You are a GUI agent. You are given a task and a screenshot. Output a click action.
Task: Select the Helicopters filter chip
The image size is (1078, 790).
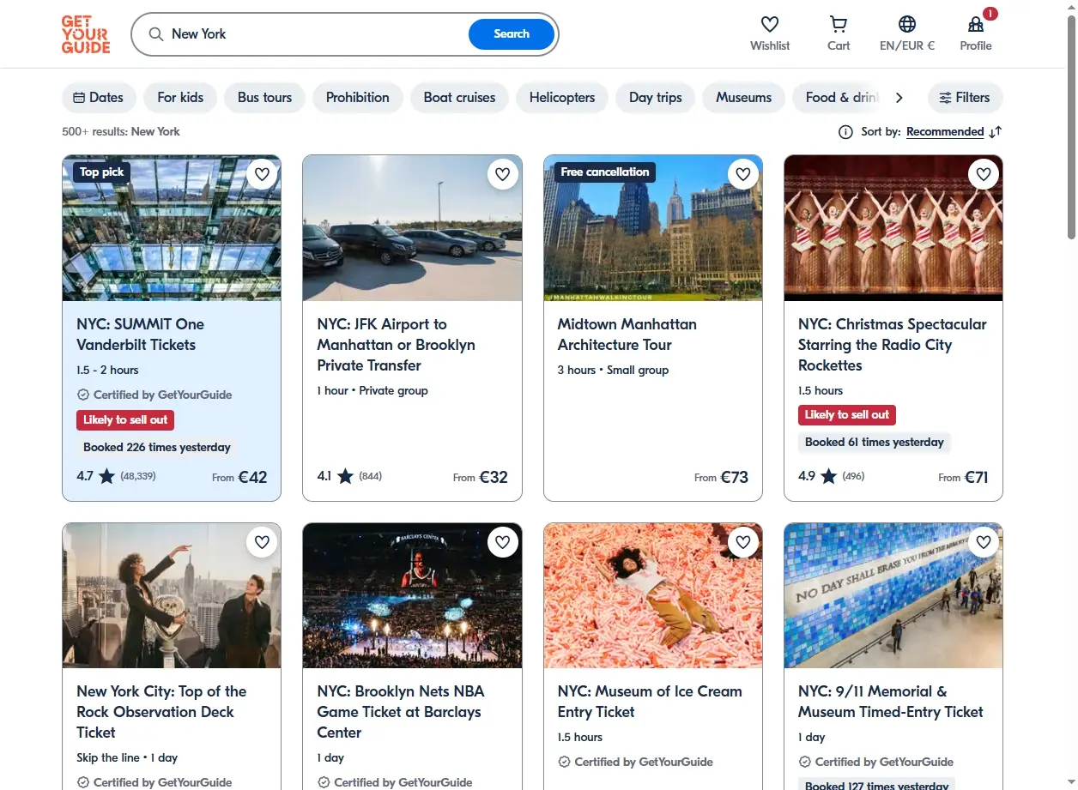point(562,98)
